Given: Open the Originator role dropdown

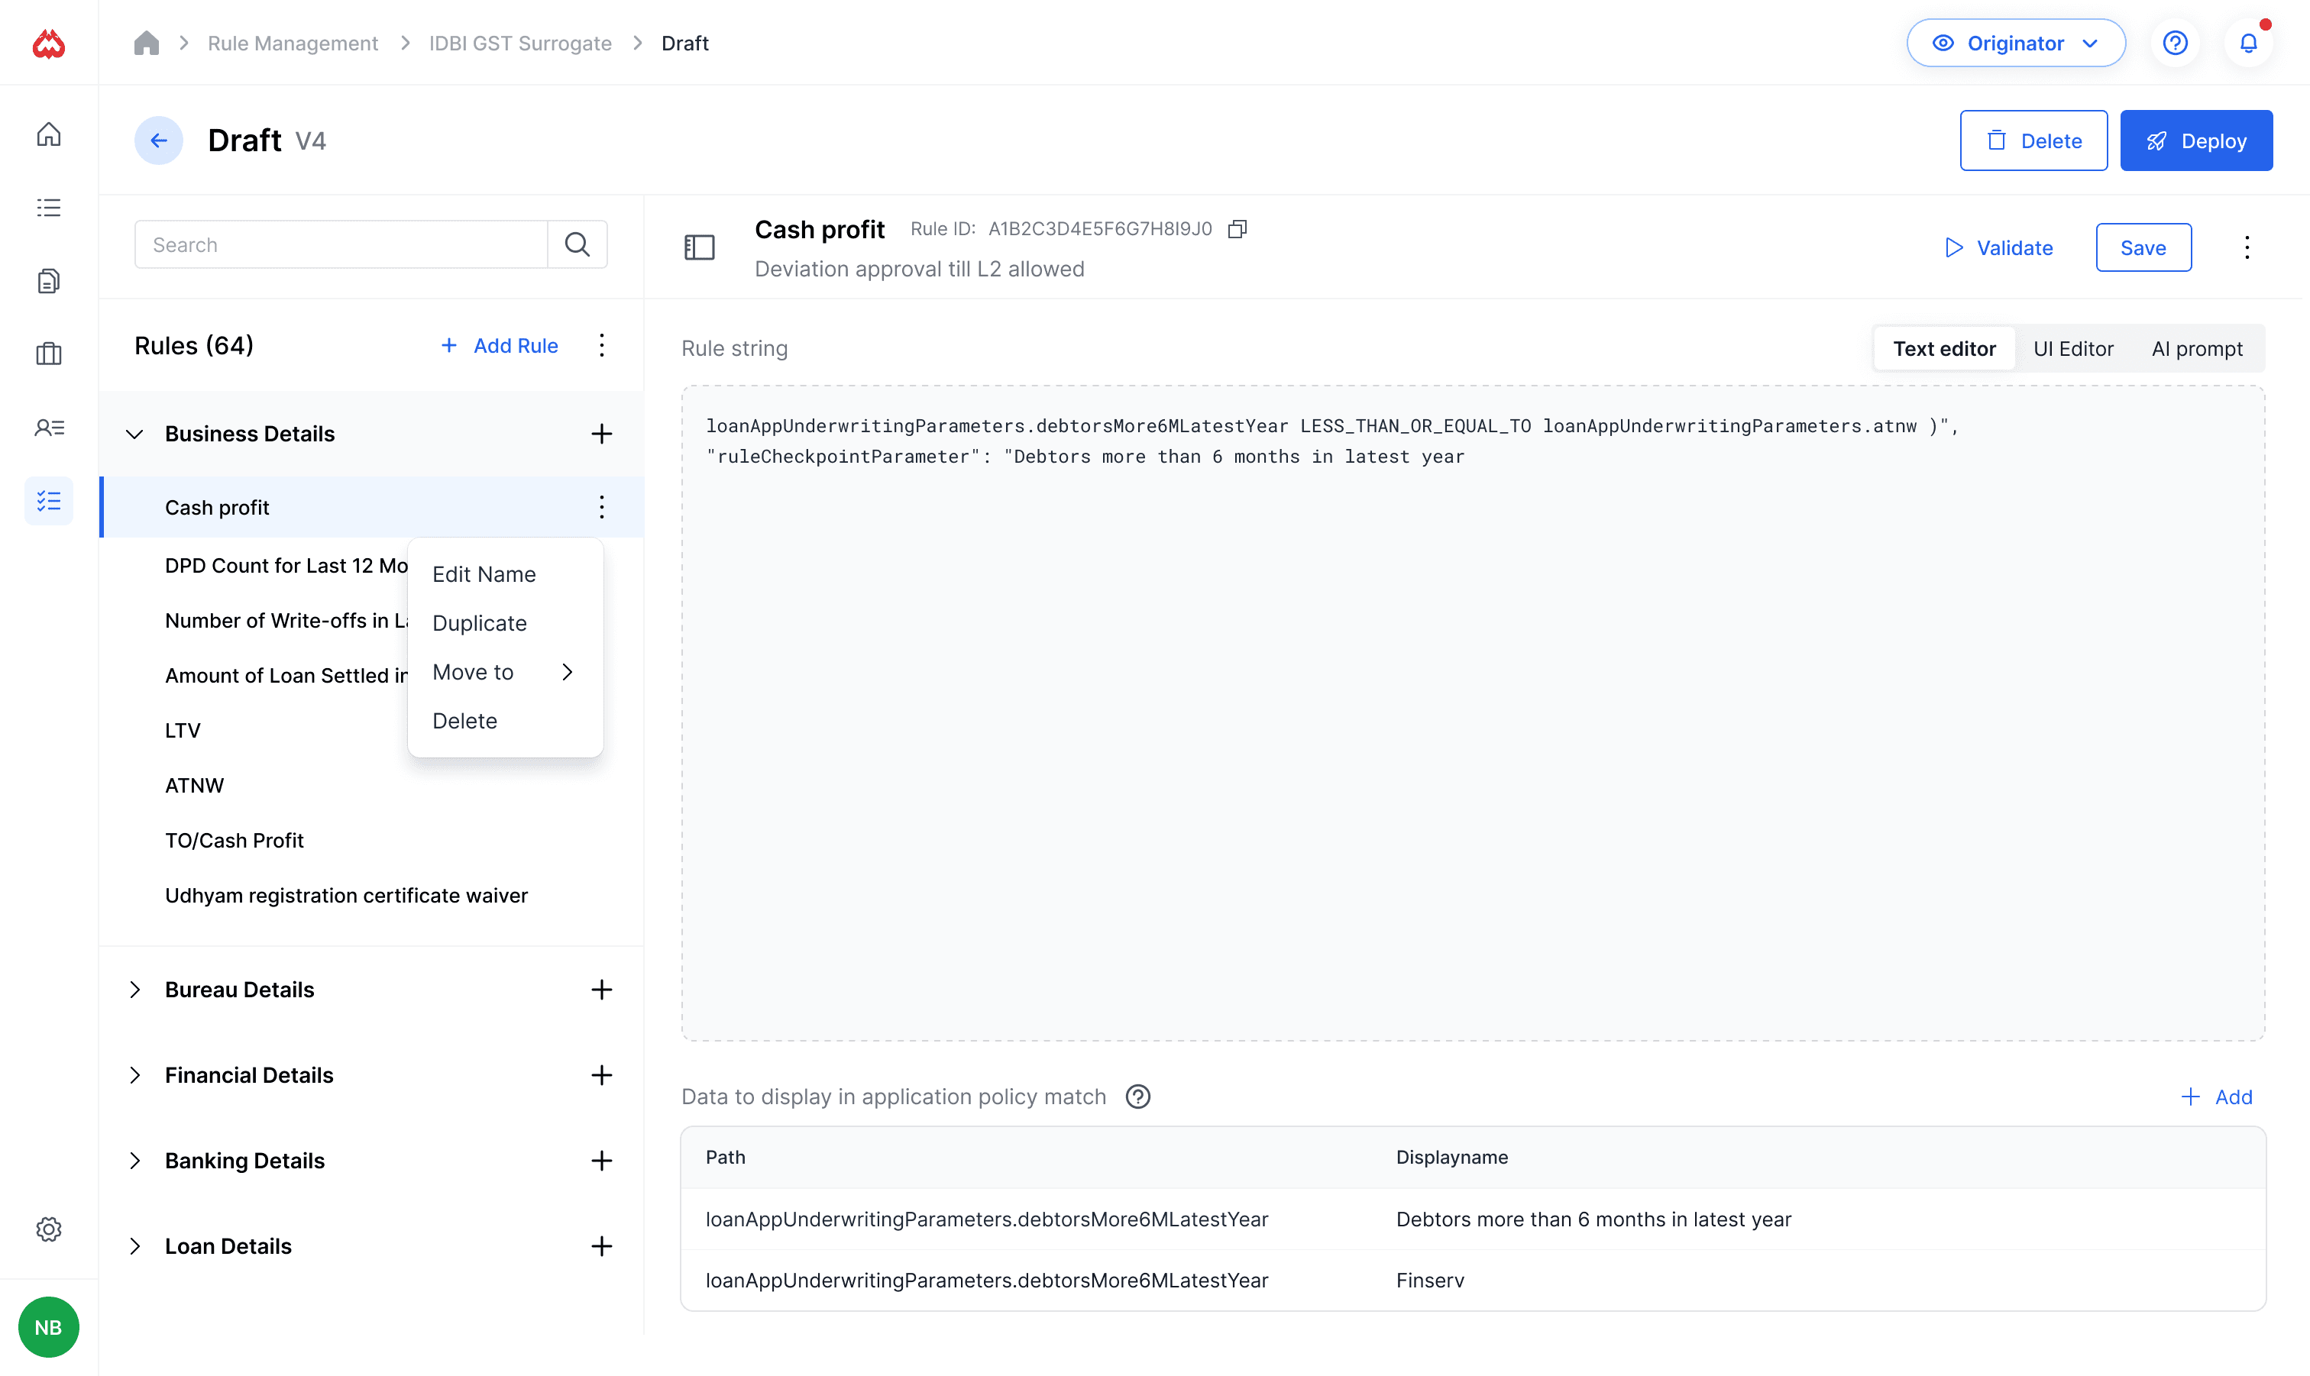Looking at the screenshot, I should click(2015, 44).
